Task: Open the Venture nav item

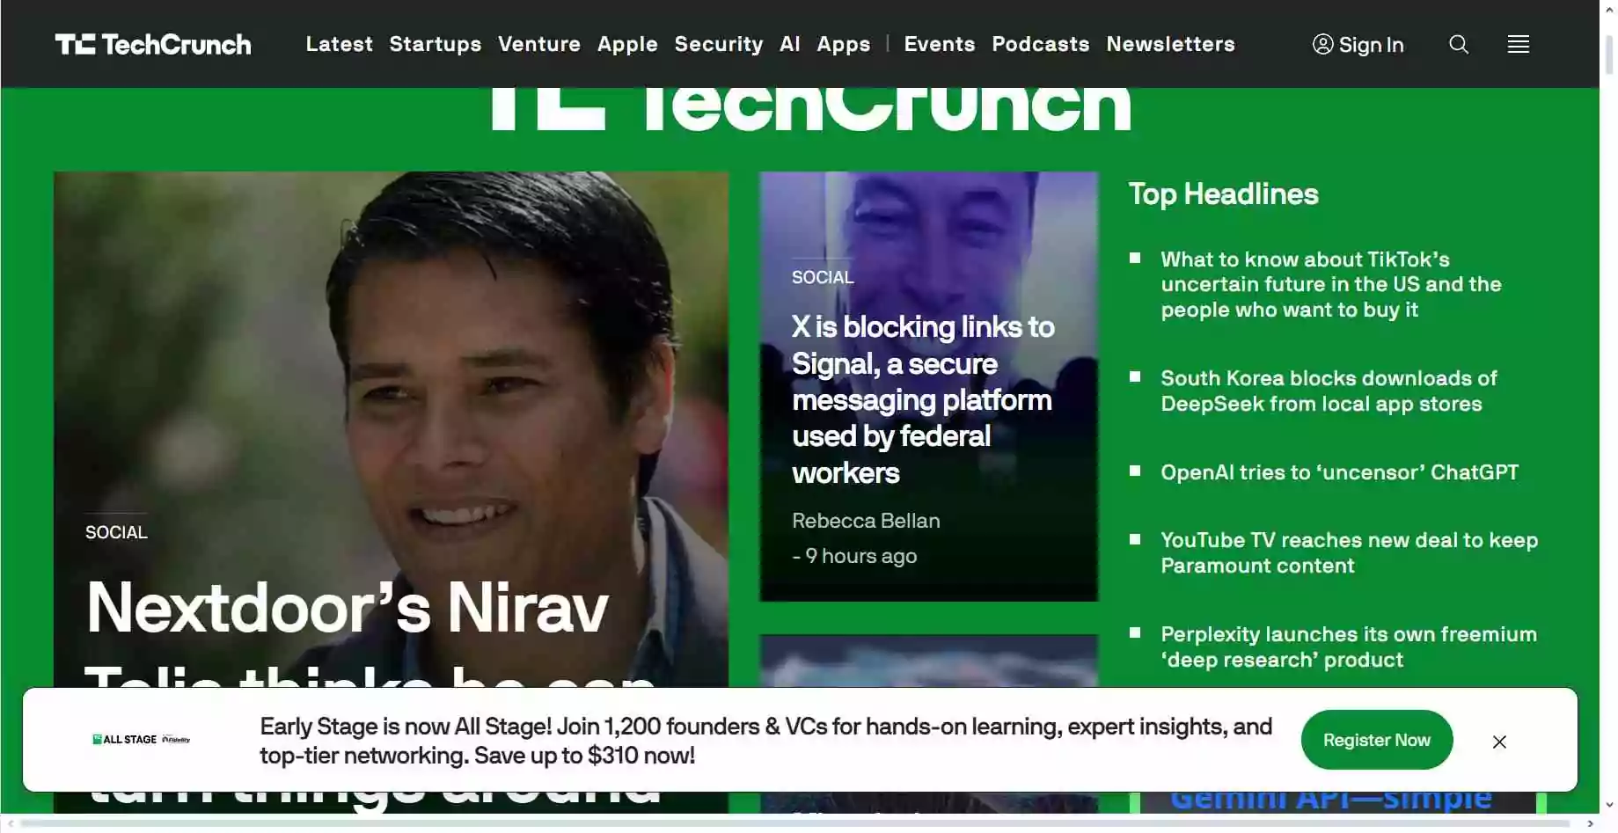Action: (x=539, y=44)
